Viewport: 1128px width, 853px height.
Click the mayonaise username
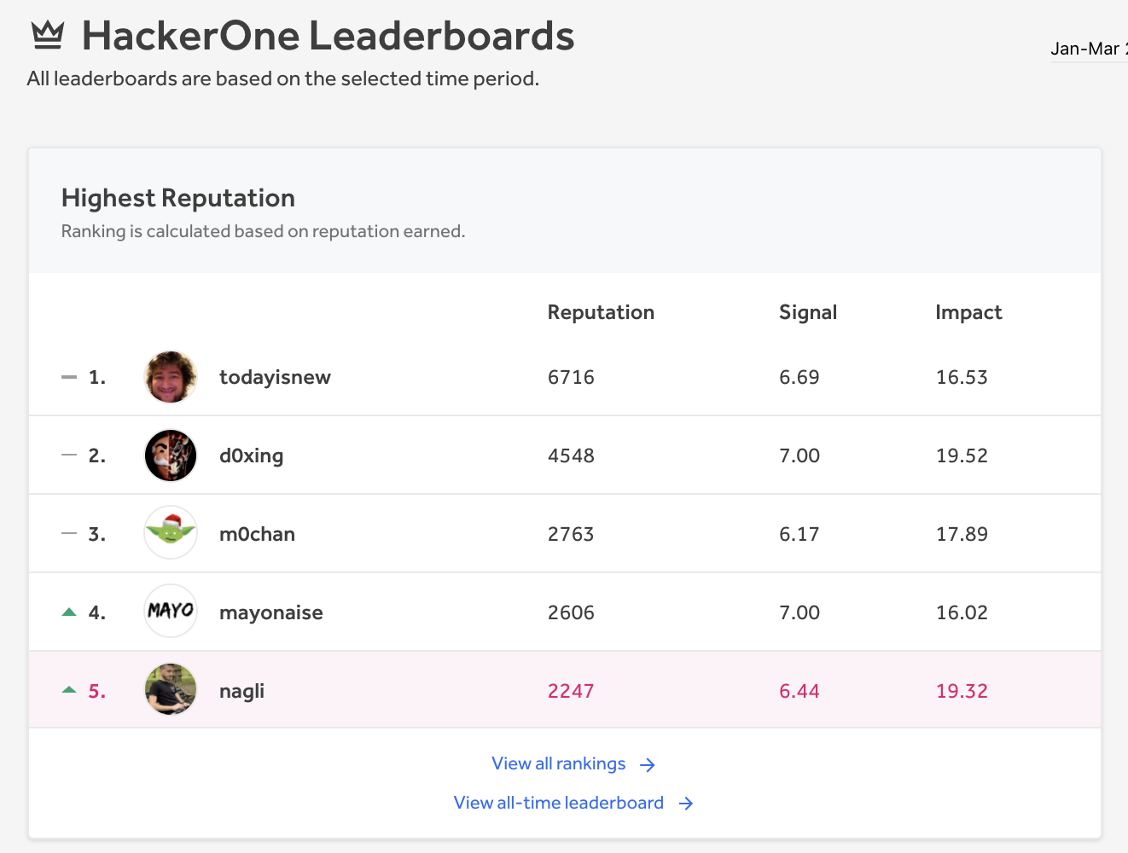(270, 612)
